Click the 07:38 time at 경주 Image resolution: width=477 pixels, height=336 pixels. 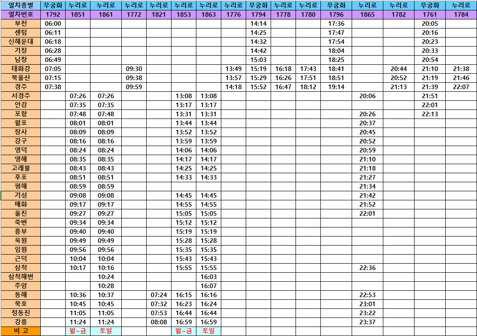[x=53, y=87]
